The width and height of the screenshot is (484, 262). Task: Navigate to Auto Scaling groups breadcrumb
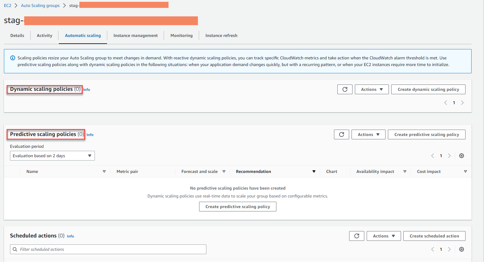pyautogui.click(x=40, y=5)
